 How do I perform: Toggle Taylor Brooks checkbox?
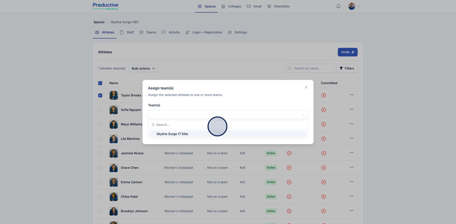(x=100, y=95)
